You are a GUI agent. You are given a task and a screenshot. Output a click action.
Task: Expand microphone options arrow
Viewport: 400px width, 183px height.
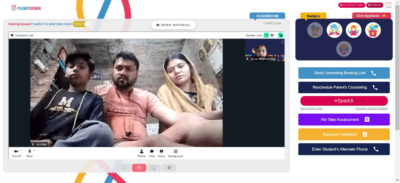[x=34, y=150]
